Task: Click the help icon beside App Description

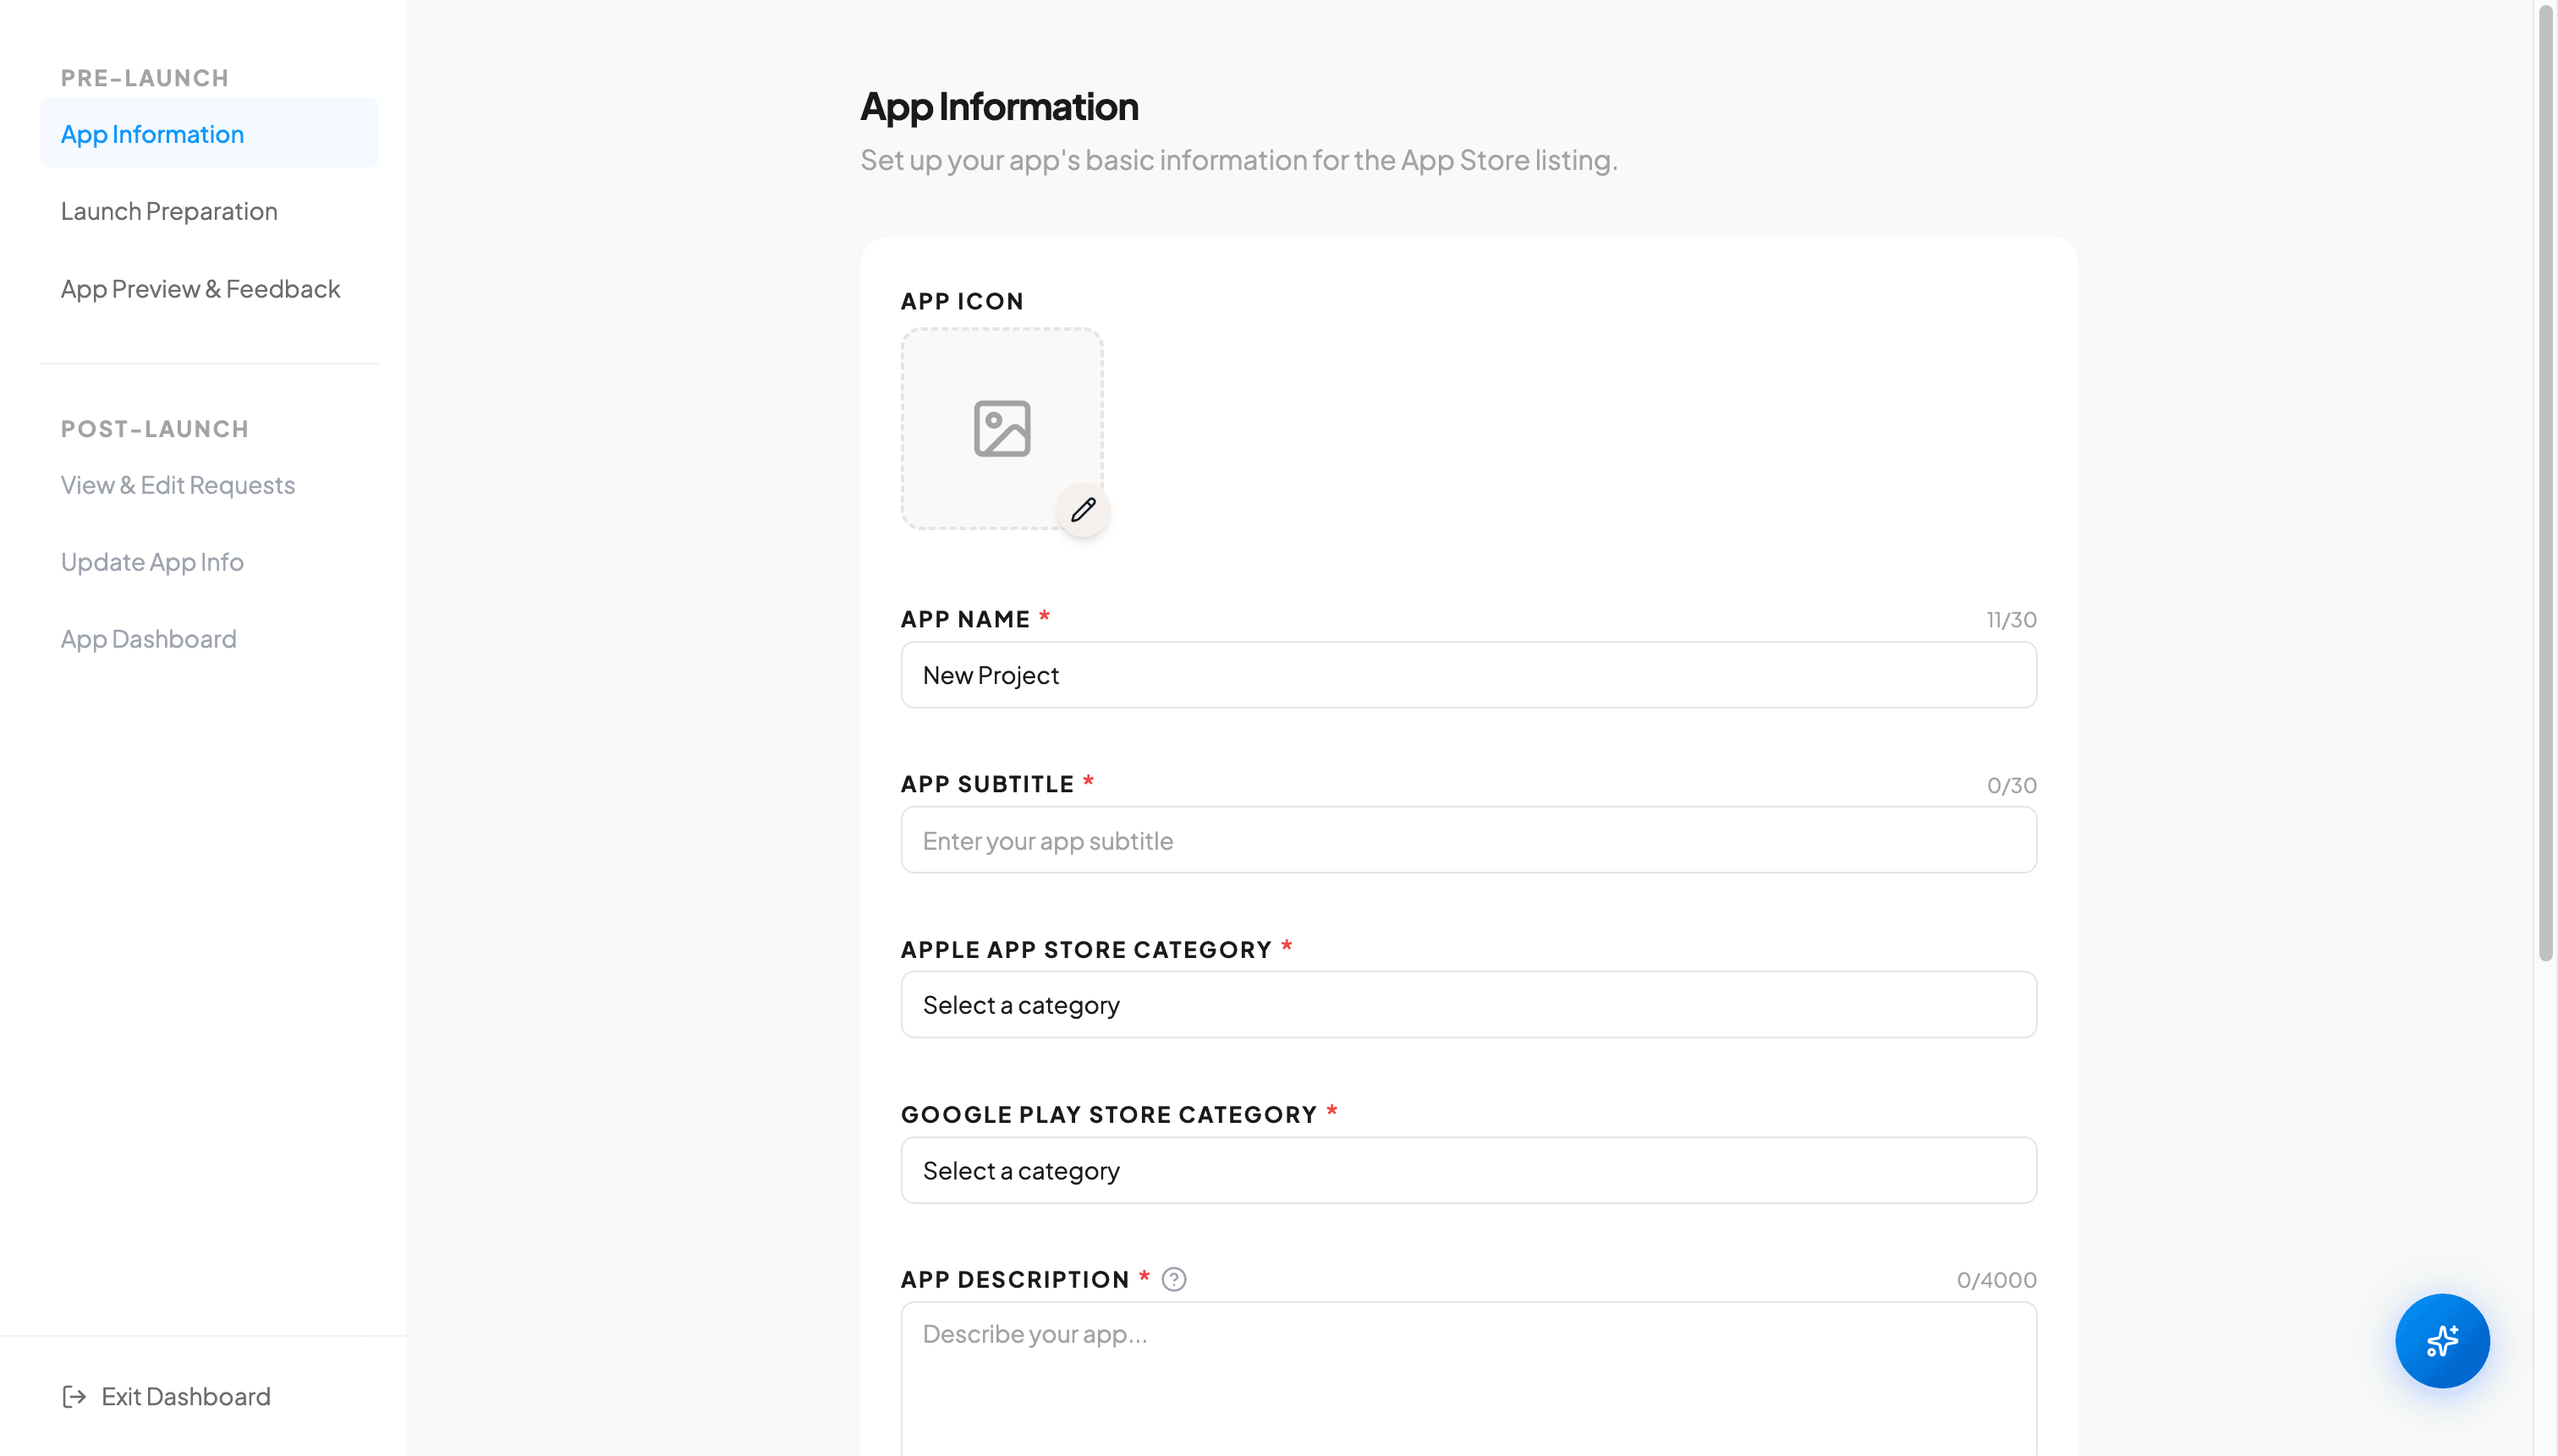Action: point(1173,1279)
